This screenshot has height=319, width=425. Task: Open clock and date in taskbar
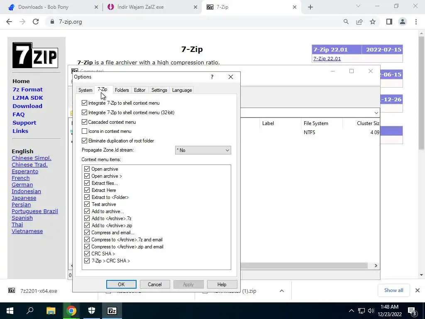[389, 311]
